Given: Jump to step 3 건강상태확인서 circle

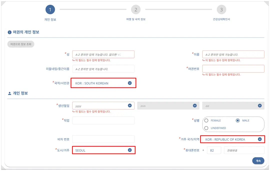Looking at the screenshot, I should pyautogui.click(x=221, y=9).
